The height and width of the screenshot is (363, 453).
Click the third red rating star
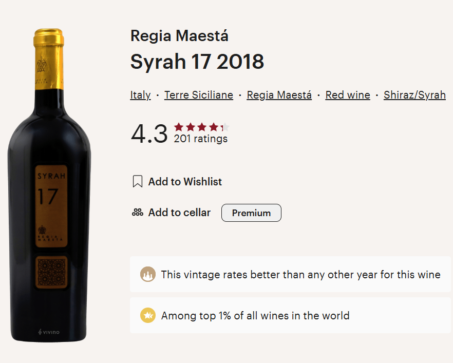[x=202, y=127]
